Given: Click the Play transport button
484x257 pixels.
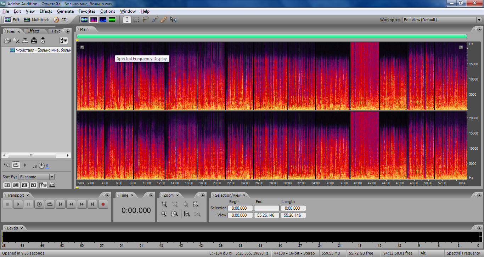Looking at the screenshot, I should [x=18, y=204].
